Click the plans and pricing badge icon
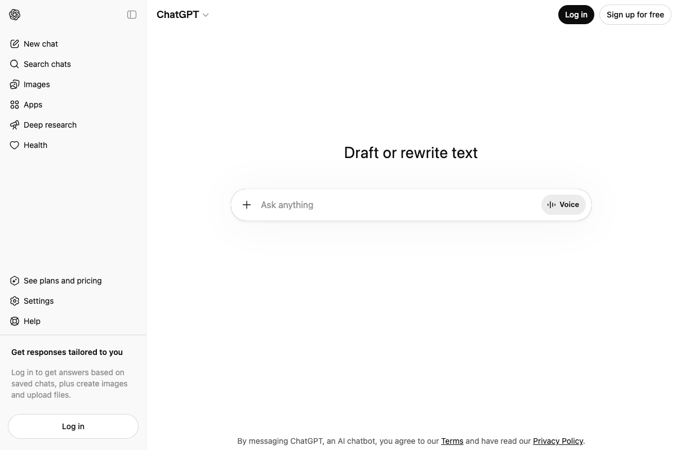 15,281
